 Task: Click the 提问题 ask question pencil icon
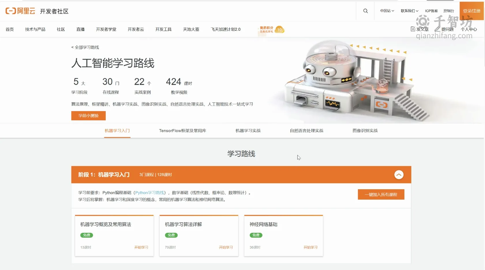point(437,29)
